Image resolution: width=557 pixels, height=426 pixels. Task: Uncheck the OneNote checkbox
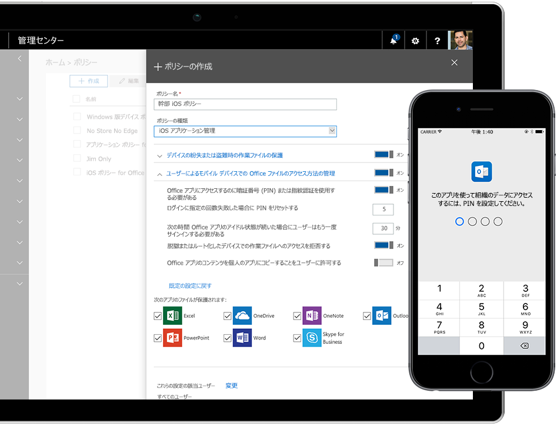[x=297, y=316]
